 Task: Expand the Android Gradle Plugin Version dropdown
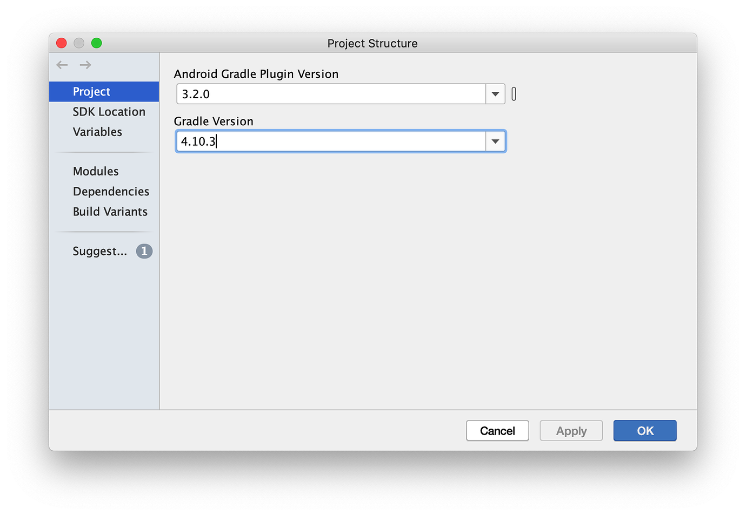(x=495, y=94)
